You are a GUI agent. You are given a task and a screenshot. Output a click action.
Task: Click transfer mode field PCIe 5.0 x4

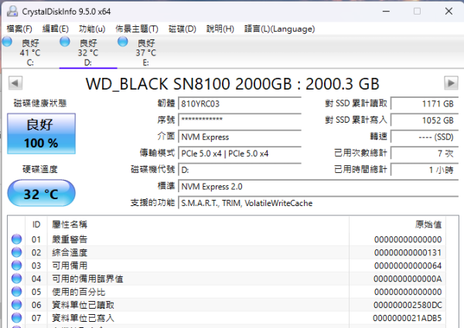tap(240, 154)
